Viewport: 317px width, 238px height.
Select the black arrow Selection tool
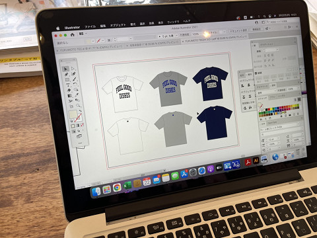click(65, 69)
